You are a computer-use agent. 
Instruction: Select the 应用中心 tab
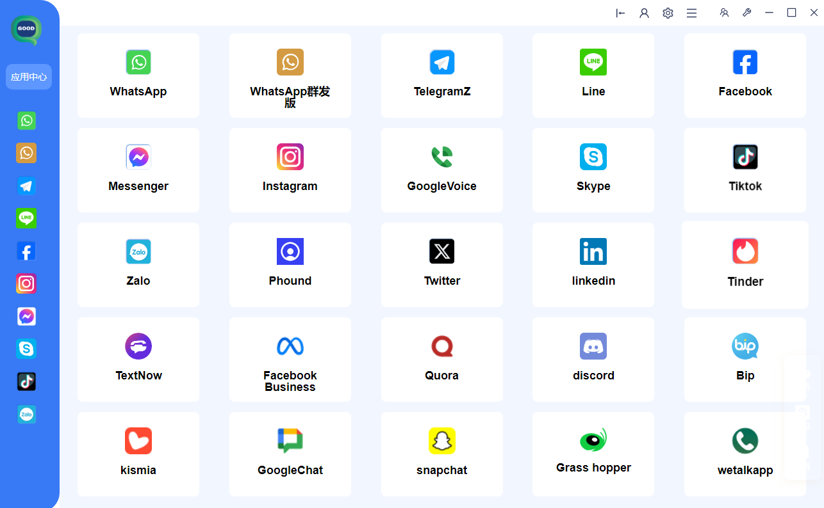(29, 77)
